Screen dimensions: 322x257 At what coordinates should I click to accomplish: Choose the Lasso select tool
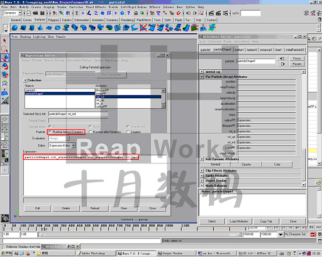[x=5, y=49]
